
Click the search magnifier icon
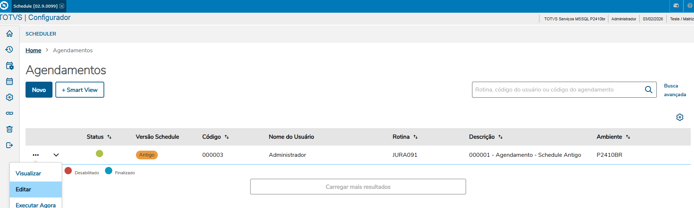649,90
